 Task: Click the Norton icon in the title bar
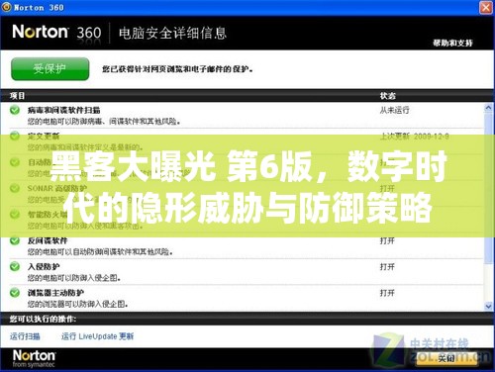point(6,7)
